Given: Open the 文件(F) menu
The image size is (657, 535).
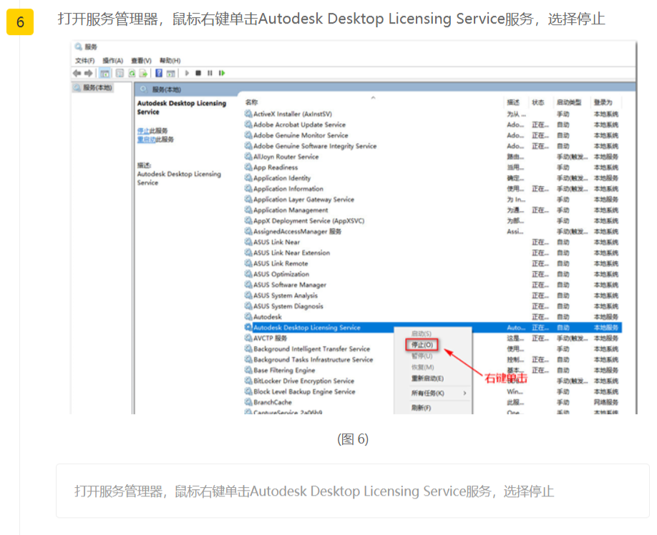Looking at the screenshot, I should pyautogui.click(x=84, y=61).
